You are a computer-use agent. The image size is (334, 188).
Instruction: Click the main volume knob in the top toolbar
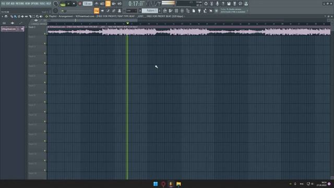point(56,4)
